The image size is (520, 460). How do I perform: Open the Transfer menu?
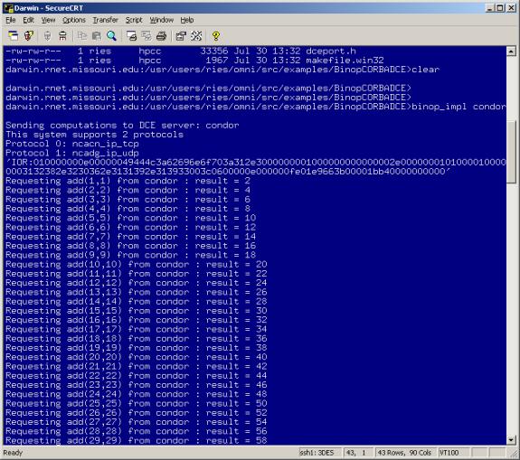pos(105,20)
